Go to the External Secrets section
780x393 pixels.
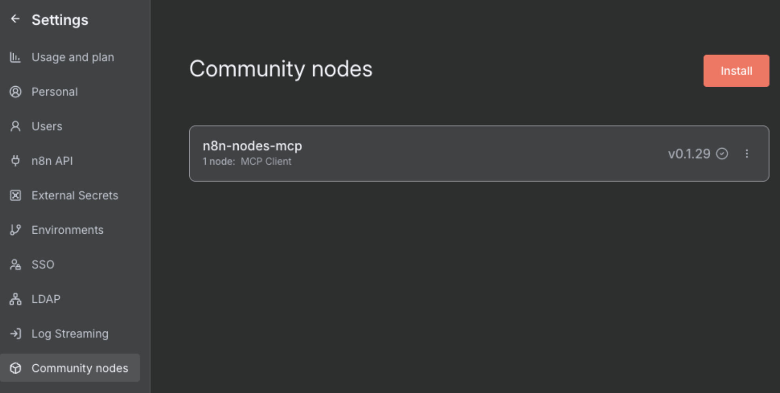[74, 195]
